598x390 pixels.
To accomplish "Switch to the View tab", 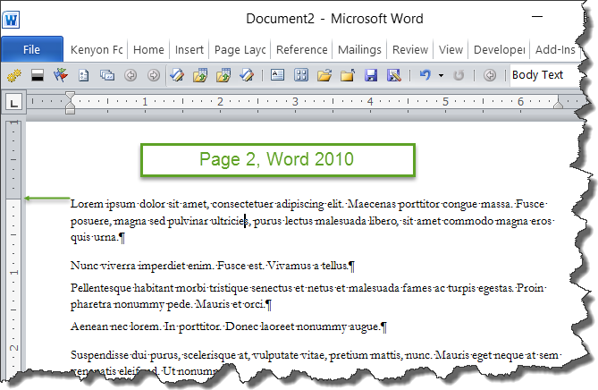I will (451, 49).
